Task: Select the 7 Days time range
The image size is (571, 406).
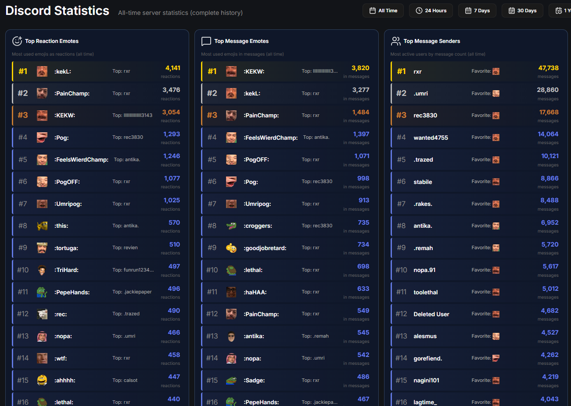Action: tap(477, 11)
